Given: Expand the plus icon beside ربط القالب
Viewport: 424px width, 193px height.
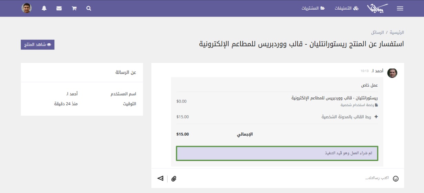Looking at the screenshot, I should [376, 117].
